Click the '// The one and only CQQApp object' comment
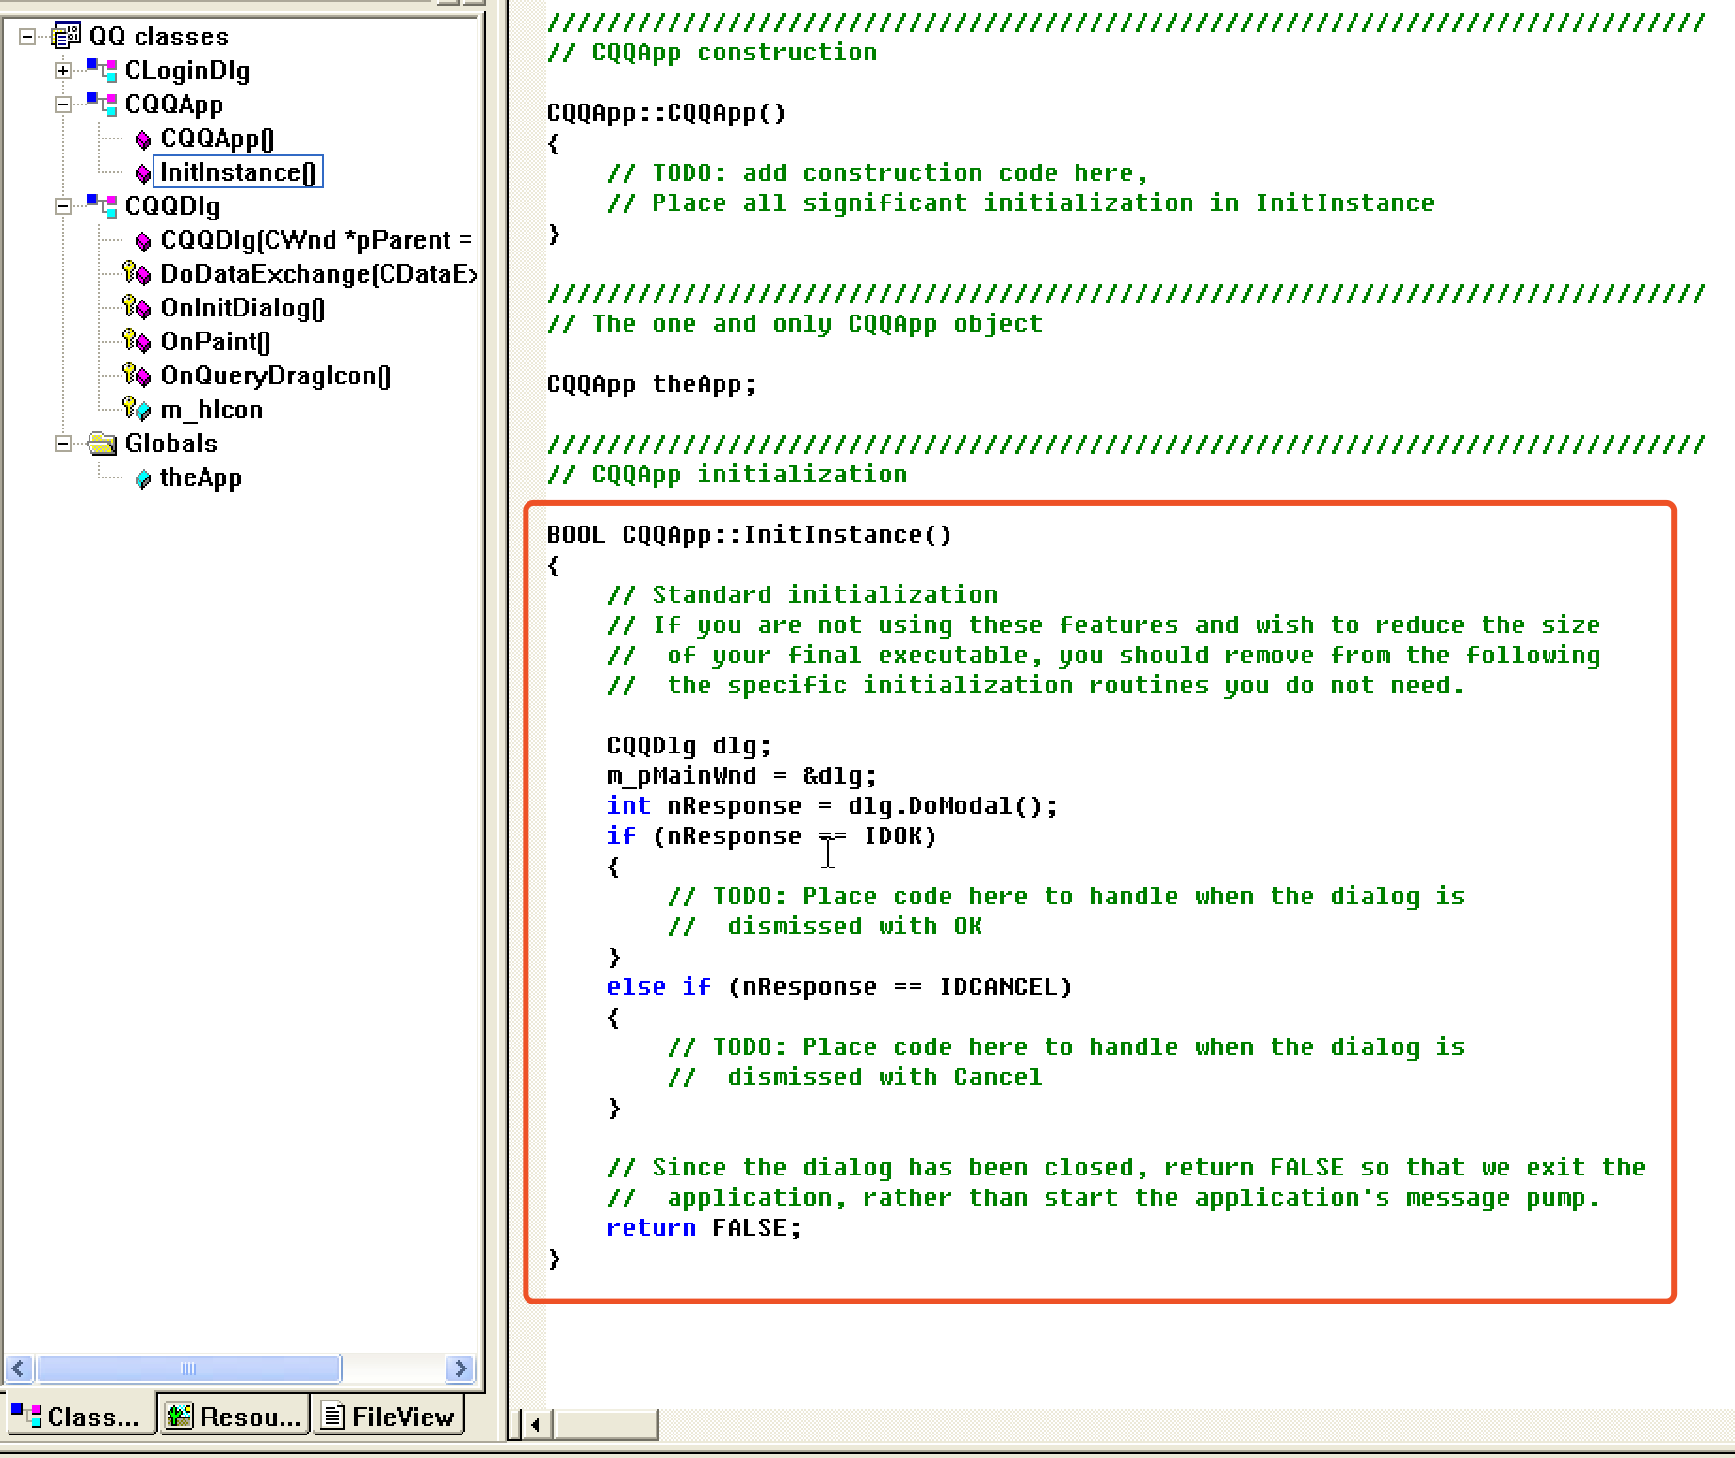Viewport: 1735px width, 1458px height. [x=795, y=324]
